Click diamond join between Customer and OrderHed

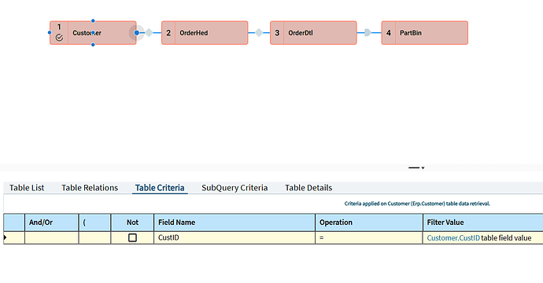[149, 33]
